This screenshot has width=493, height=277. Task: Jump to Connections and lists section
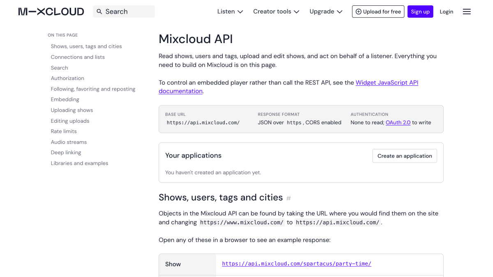[x=78, y=57]
